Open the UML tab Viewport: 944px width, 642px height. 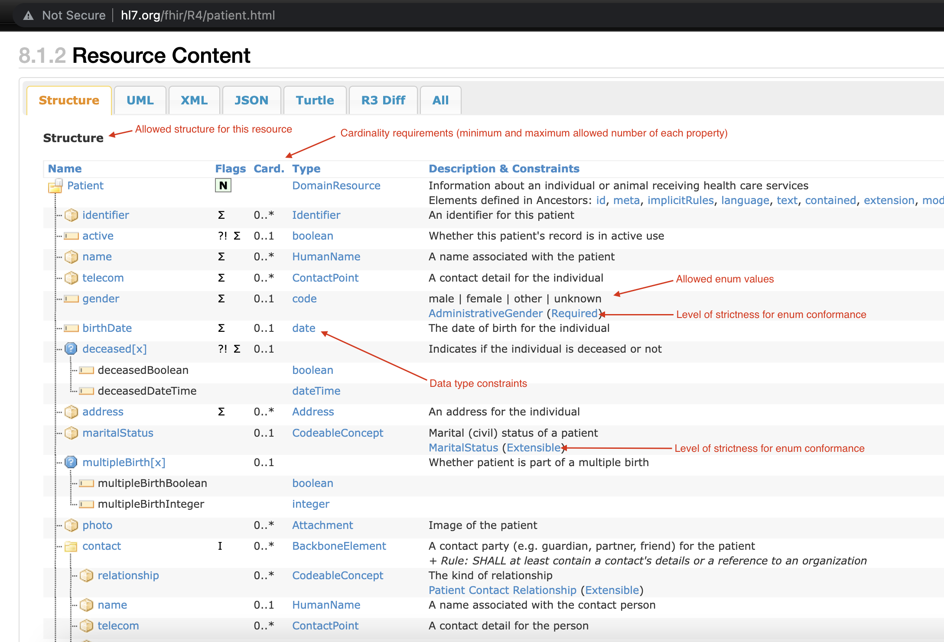click(140, 101)
